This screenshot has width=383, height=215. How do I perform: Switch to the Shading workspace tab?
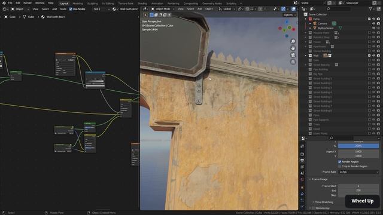point(142,4)
